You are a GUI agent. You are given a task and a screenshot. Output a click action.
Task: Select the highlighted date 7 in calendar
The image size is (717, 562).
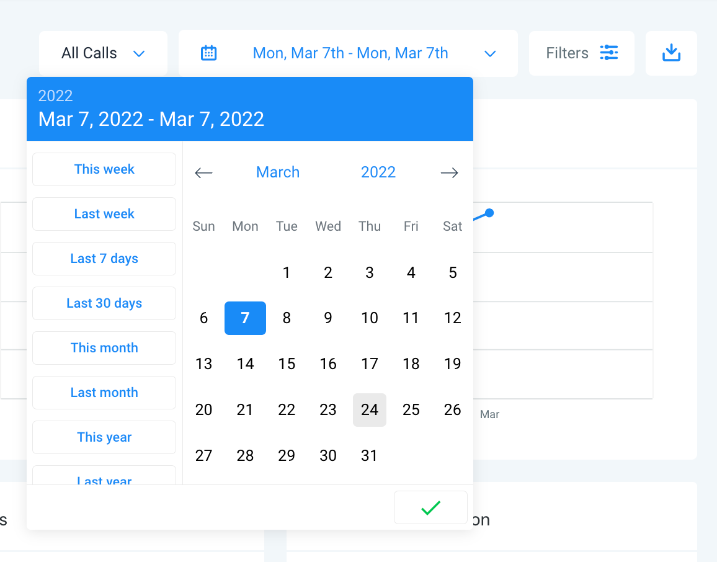(245, 318)
